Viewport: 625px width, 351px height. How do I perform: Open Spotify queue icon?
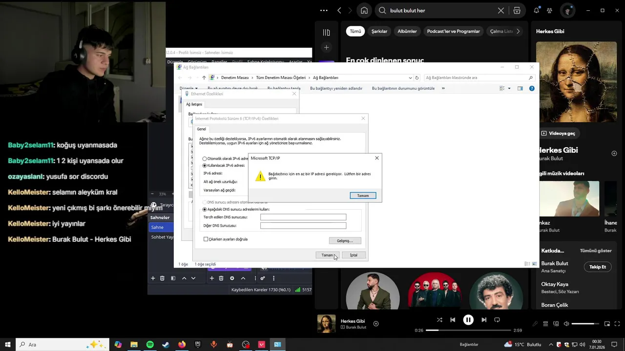click(545, 324)
